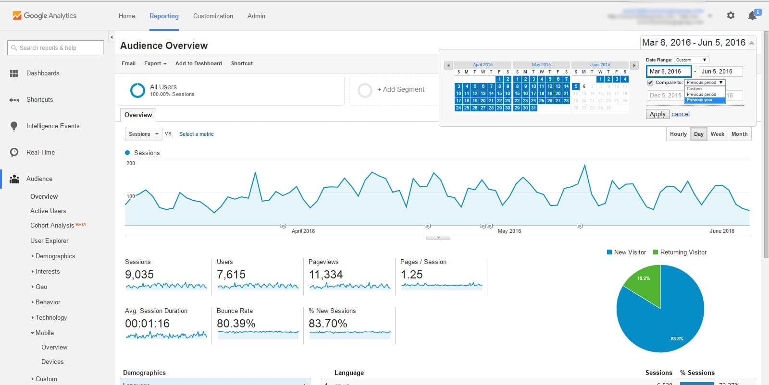Open the Date Range Custom dropdown
Screen dimensions: 769x385
pyautogui.click(x=691, y=60)
